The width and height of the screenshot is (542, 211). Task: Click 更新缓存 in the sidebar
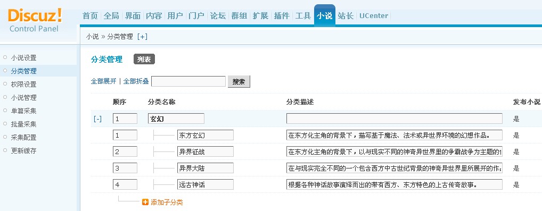(x=23, y=150)
